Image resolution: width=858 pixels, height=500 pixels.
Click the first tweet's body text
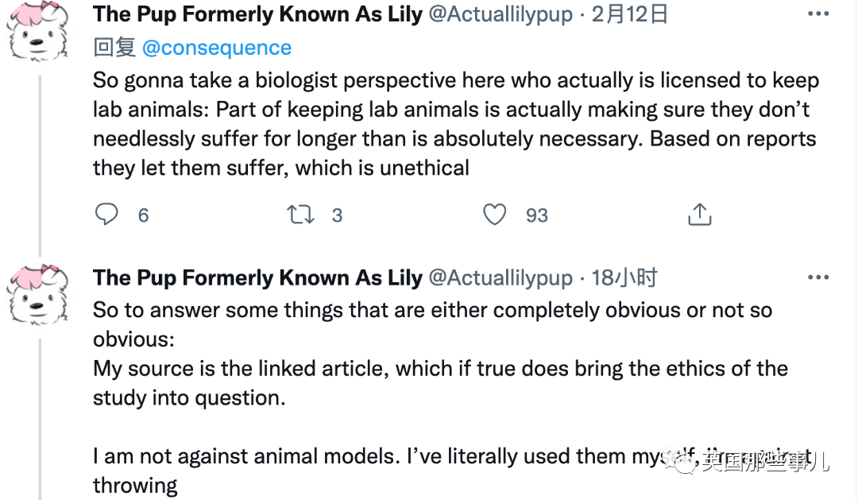(x=453, y=124)
